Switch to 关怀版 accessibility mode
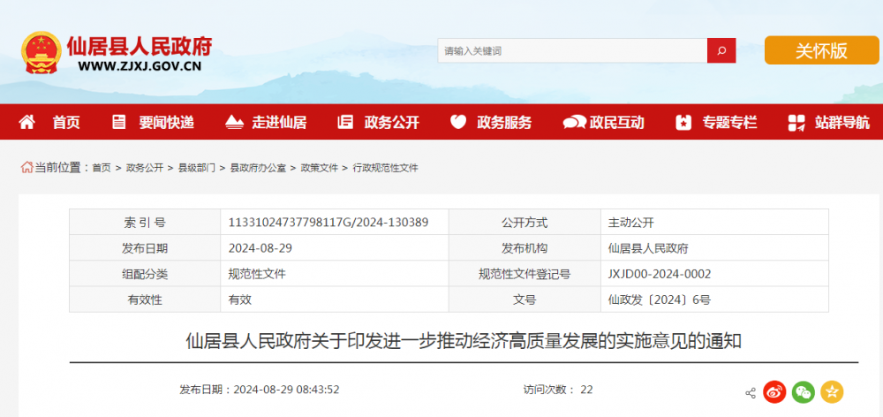 pos(821,50)
